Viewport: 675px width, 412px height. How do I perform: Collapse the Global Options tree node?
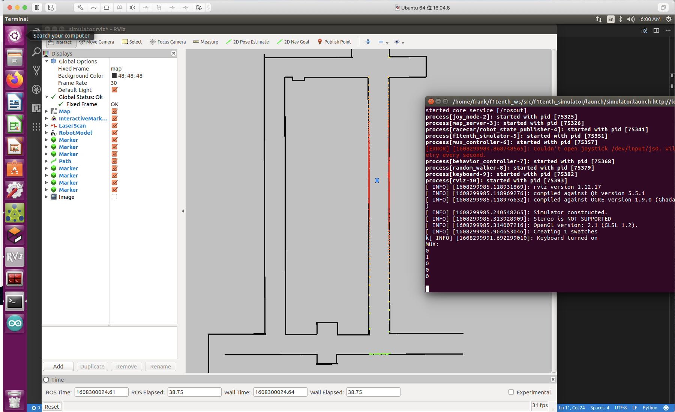[x=46, y=61]
